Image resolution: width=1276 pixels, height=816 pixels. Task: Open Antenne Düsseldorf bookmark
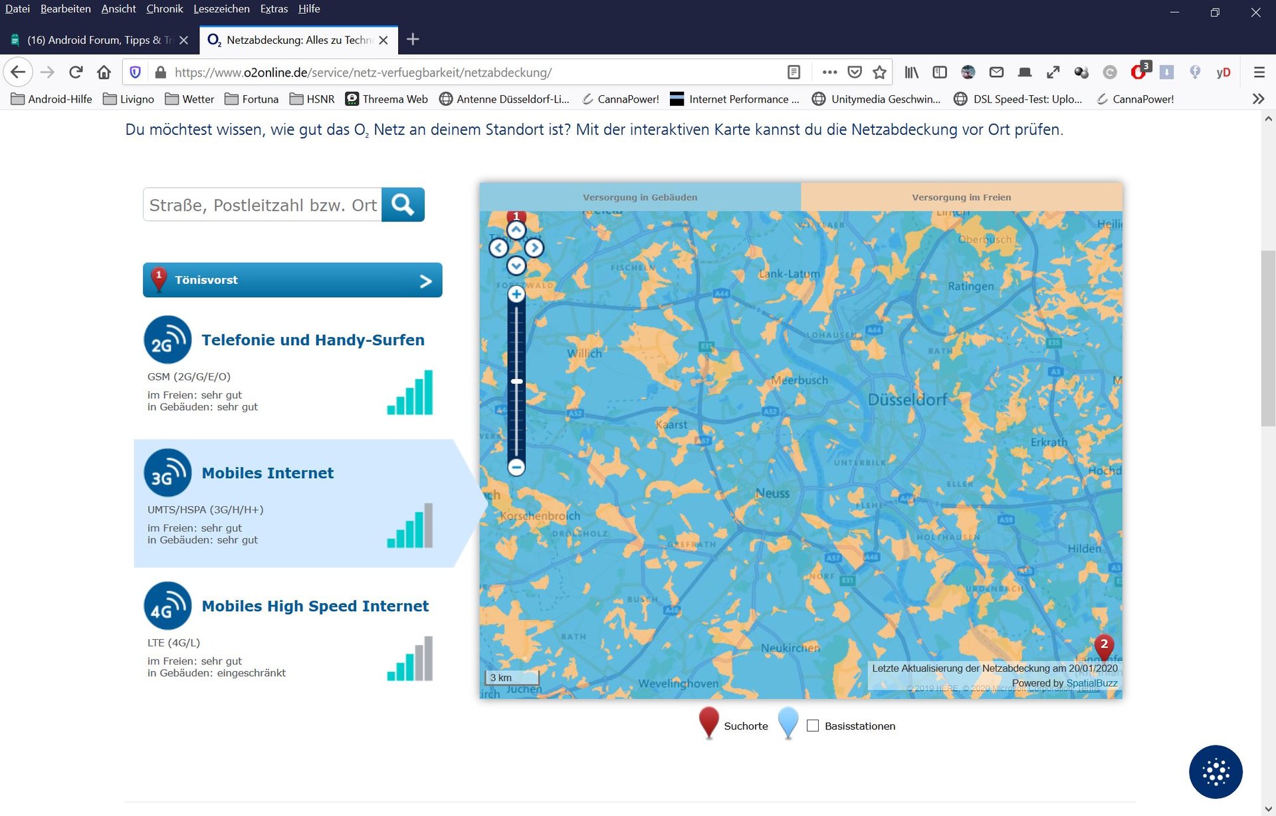point(504,99)
